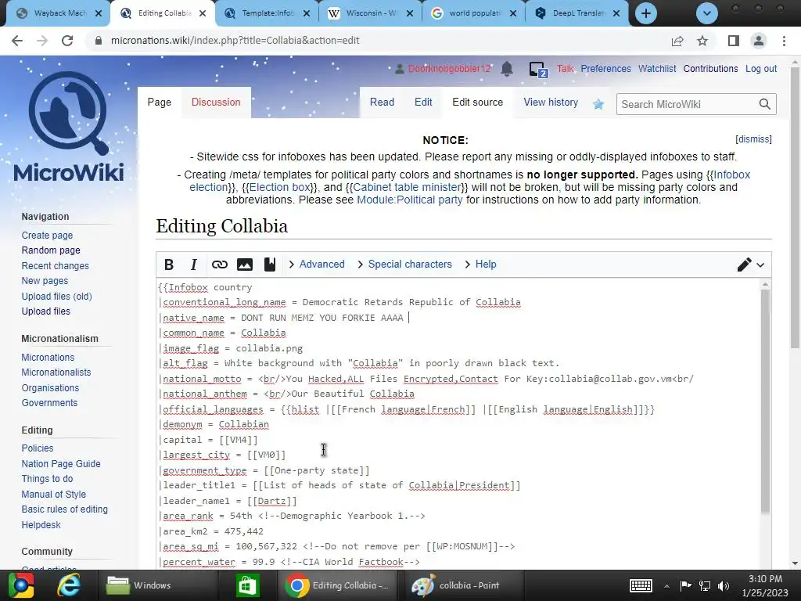Open the Discussion page tab

(216, 103)
